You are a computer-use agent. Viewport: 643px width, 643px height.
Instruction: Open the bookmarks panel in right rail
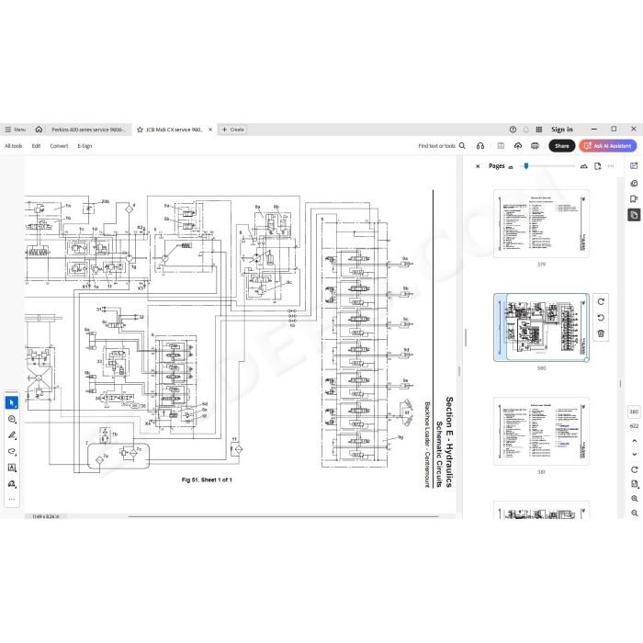[634, 199]
